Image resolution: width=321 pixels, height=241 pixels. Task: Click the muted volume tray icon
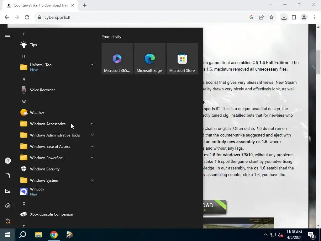pos(281,235)
